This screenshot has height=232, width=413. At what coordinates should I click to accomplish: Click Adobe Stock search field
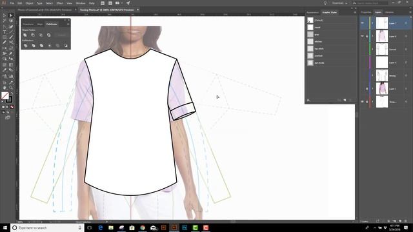click(x=370, y=3)
